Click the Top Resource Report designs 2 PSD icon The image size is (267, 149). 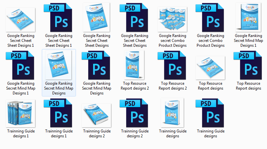tap(173, 66)
